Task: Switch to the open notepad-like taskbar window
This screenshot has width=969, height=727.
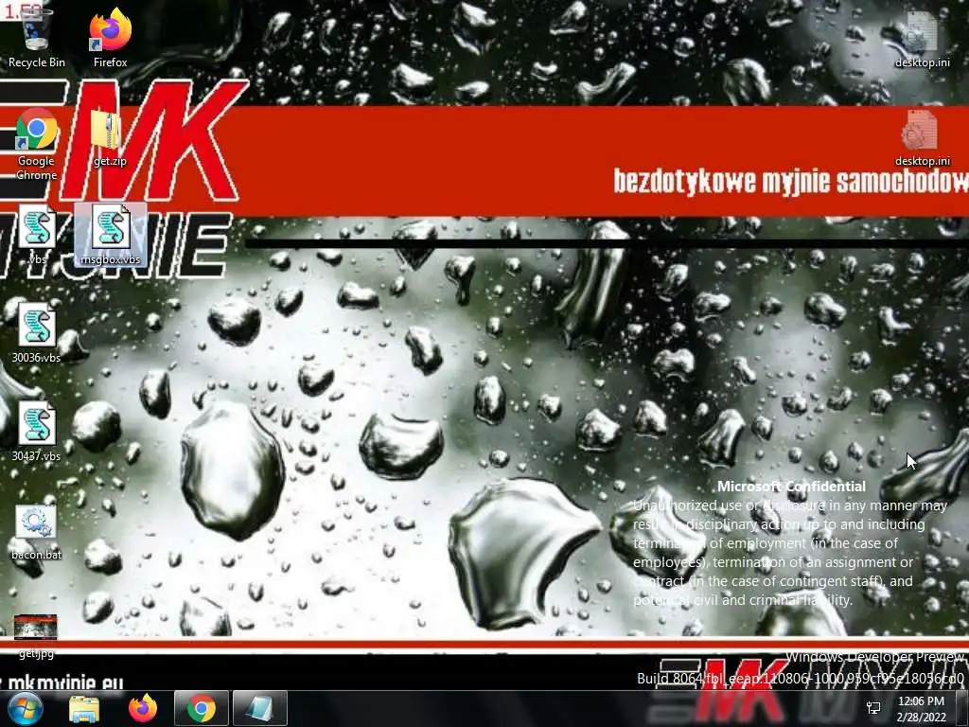Action: point(260,709)
